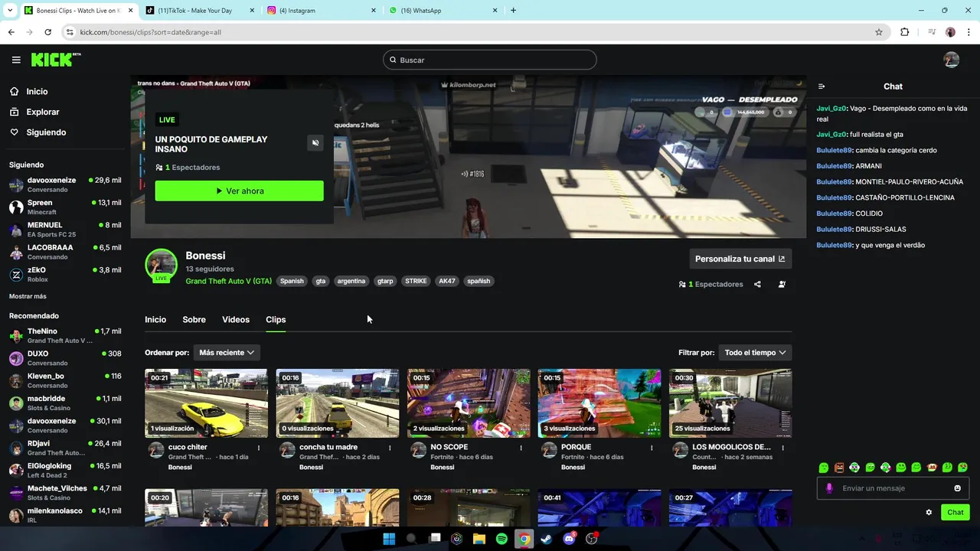This screenshot has width=980, height=551.
Task: Open options for the cuco chiter clip
Action: click(x=259, y=448)
